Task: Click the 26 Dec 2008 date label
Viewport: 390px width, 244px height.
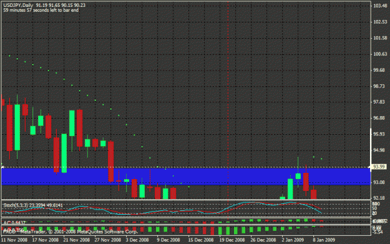Action: click(263, 240)
